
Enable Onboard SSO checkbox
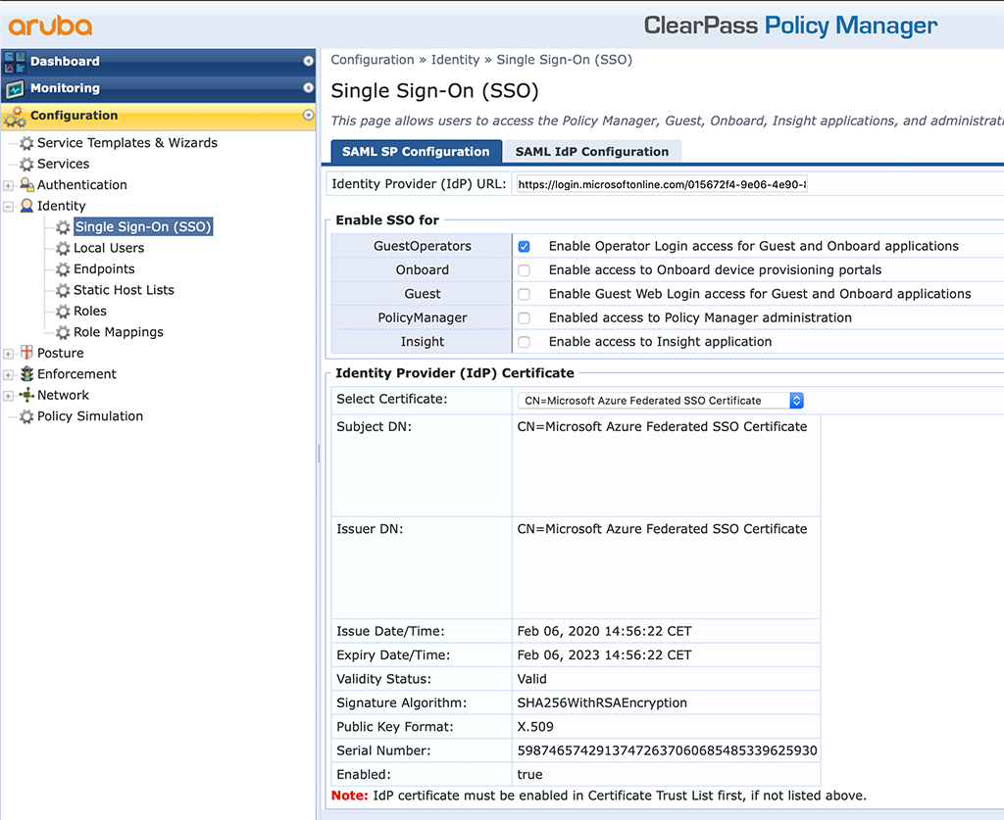tap(524, 270)
